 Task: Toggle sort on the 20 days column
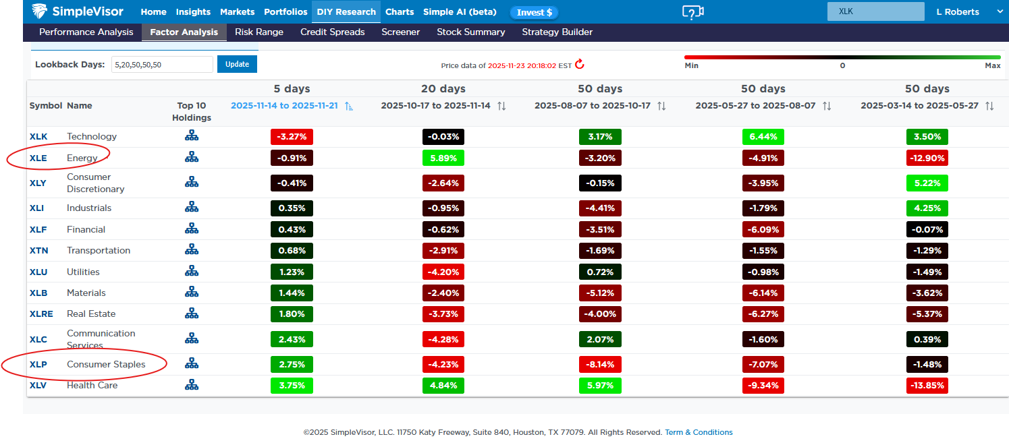(x=501, y=107)
